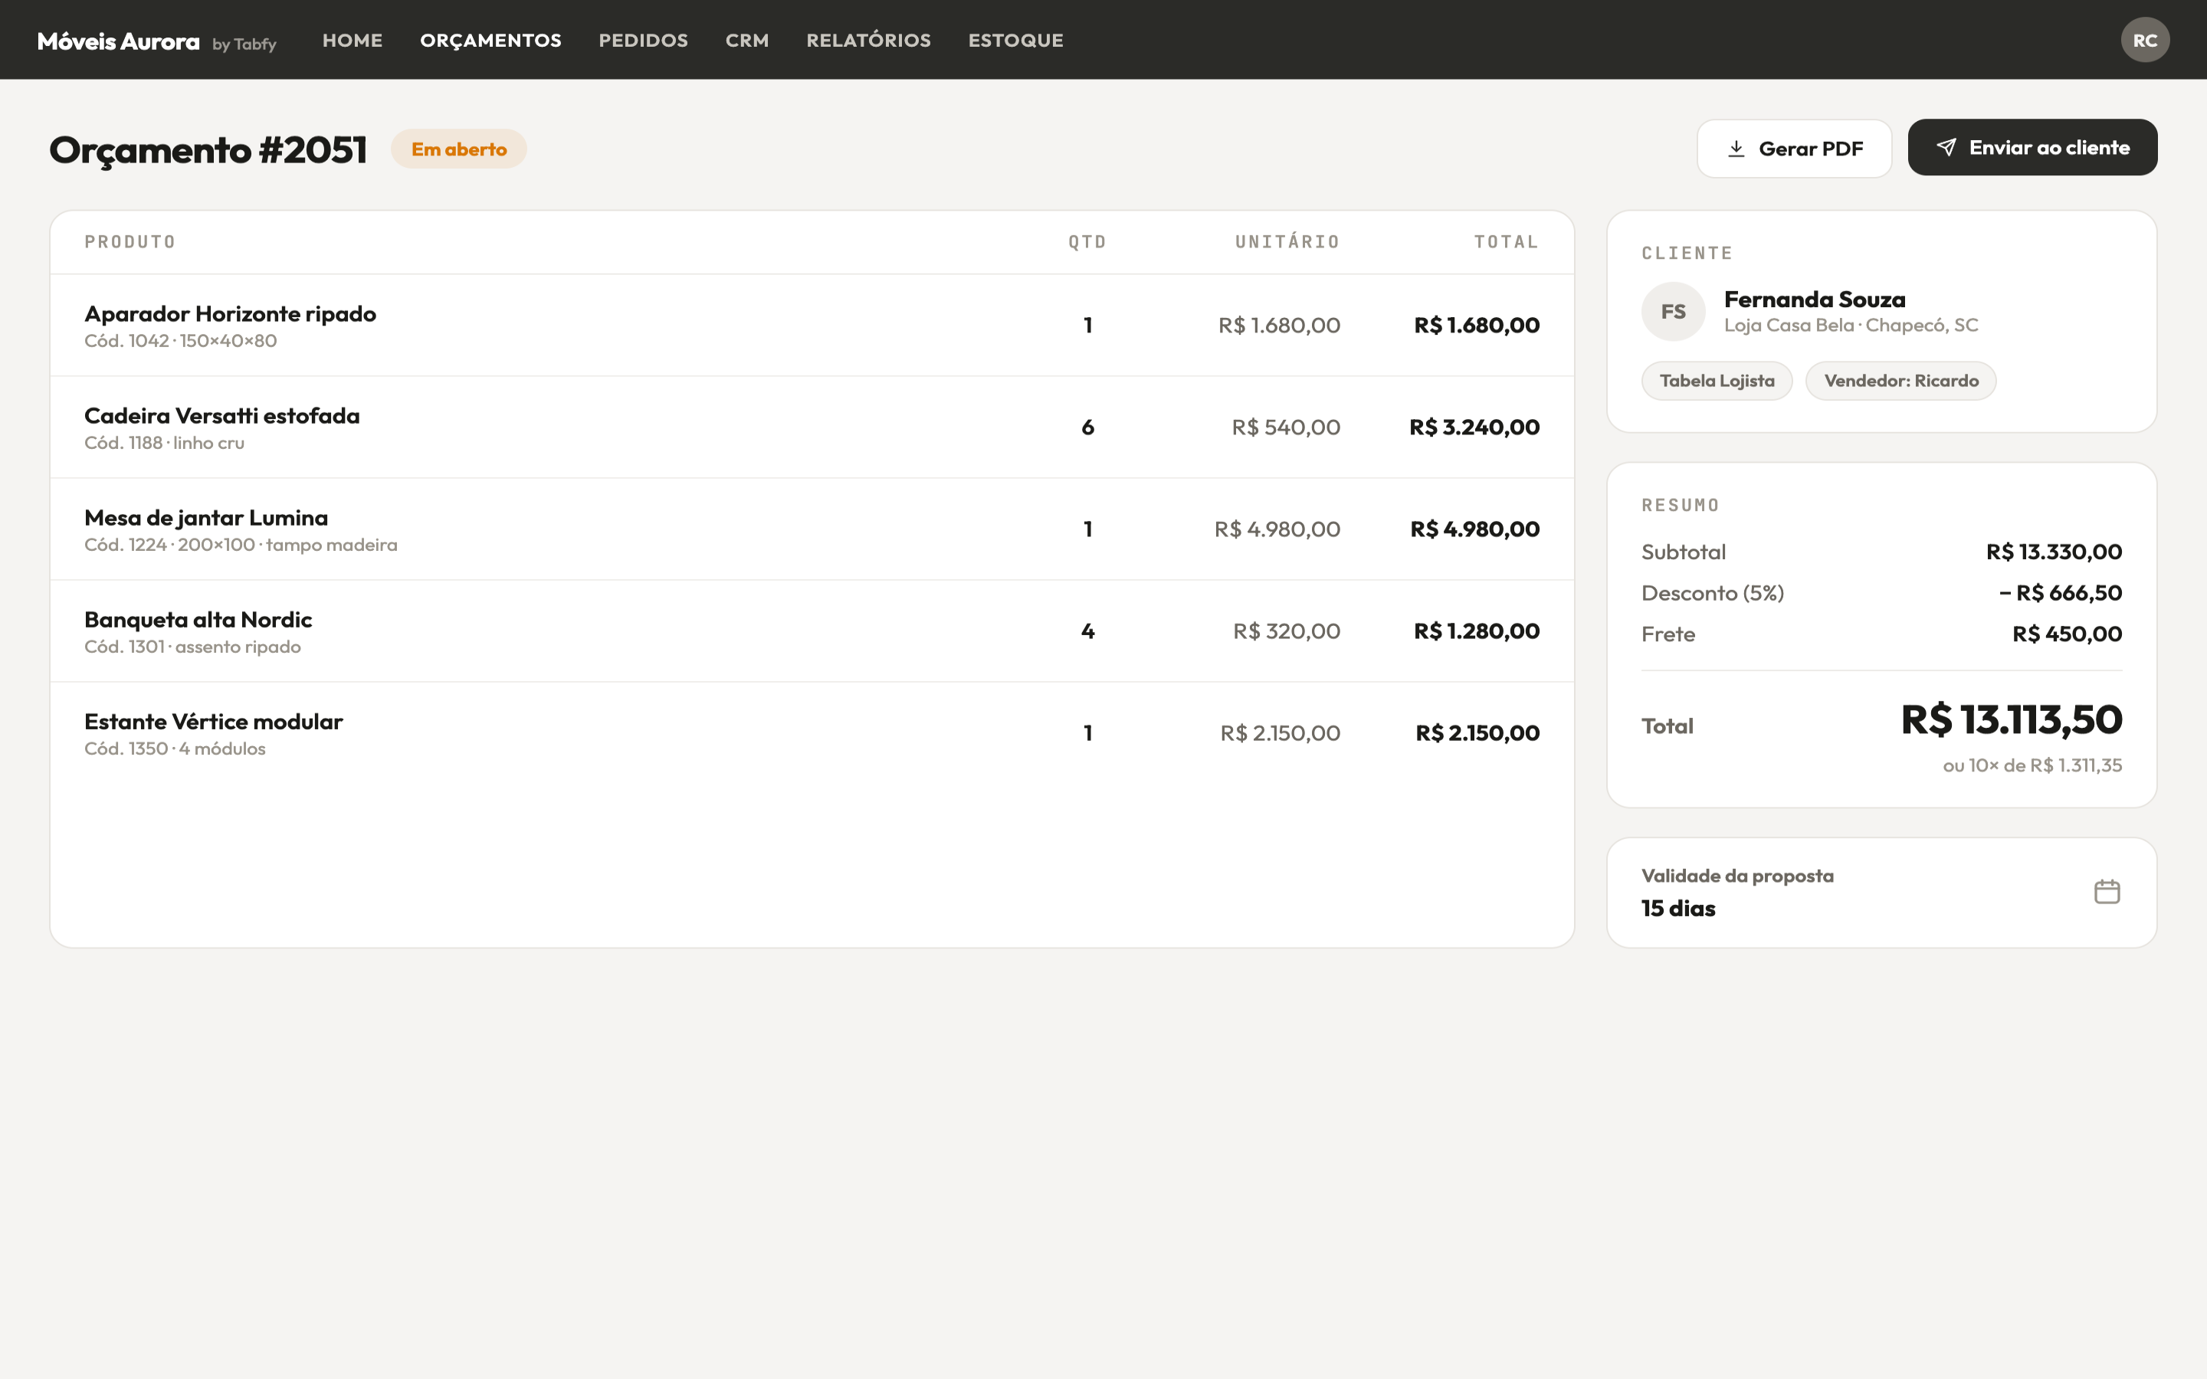Click the subtotal value R$ 13.330,00
Image resolution: width=2207 pixels, height=1379 pixels.
[x=2054, y=552]
